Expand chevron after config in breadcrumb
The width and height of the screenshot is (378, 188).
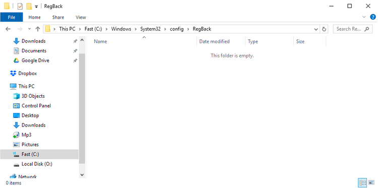188,29
